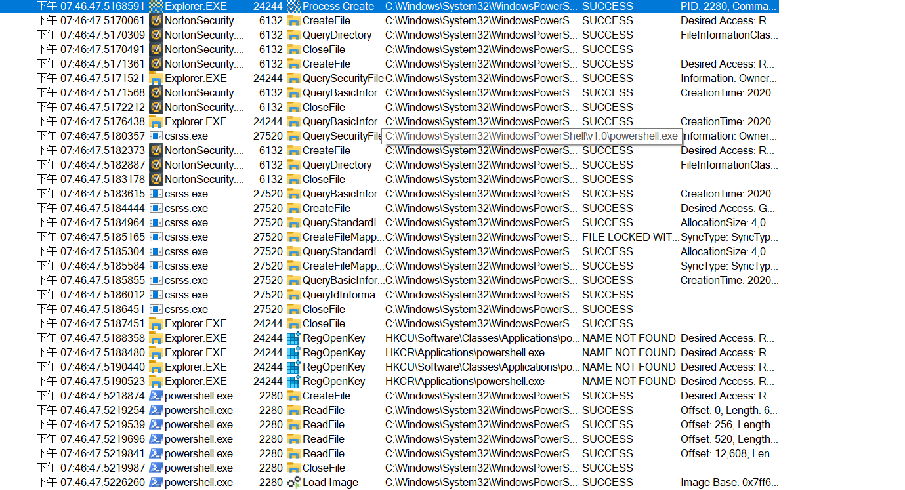The height and width of the screenshot is (490, 905).
Task: Click QueryDirectory icon in the 07:46:47.5170309 row
Action: pos(294,35)
